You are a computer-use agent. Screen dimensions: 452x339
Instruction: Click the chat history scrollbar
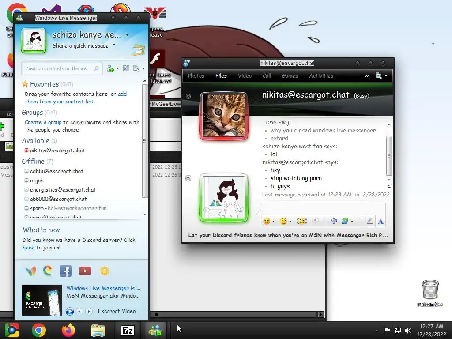tap(389, 156)
